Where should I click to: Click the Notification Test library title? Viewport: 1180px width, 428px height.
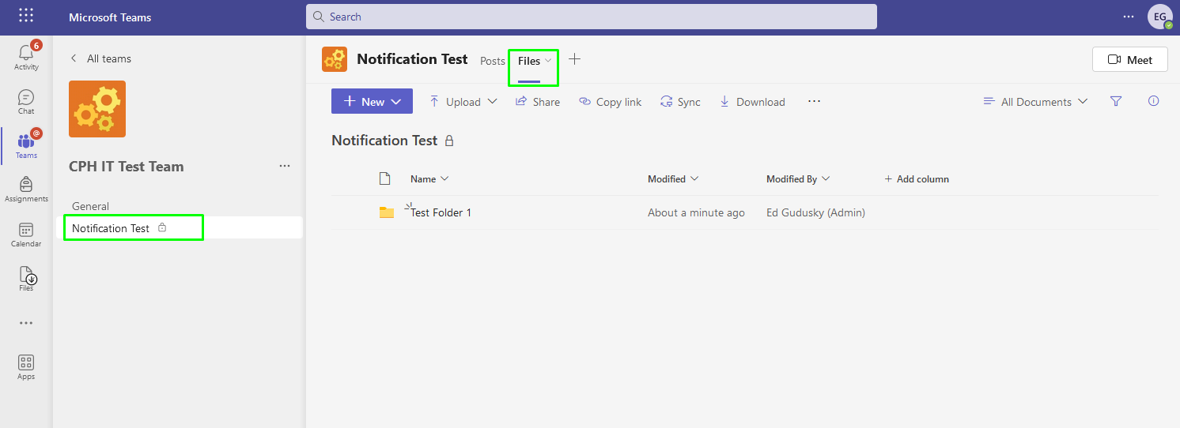[x=384, y=141]
